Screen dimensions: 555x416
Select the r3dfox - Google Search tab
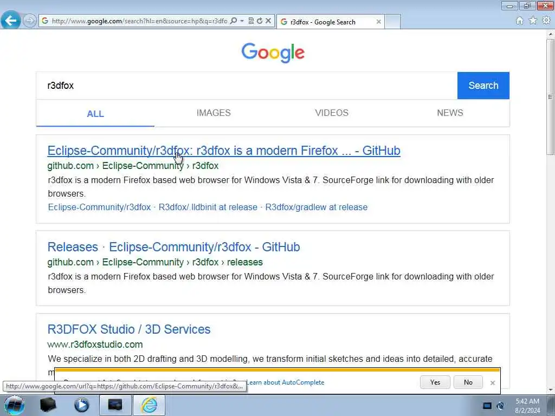(x=330, y=22)
